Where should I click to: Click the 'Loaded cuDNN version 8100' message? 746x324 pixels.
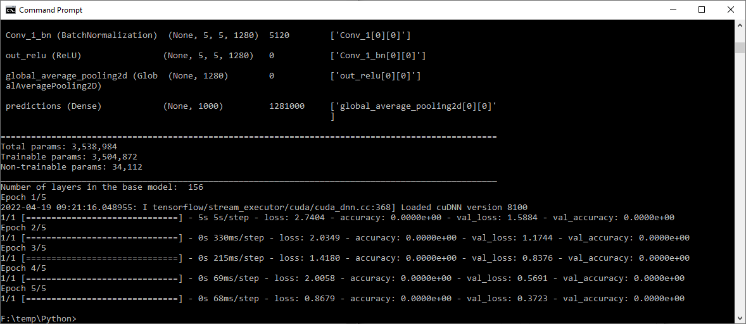464,208
